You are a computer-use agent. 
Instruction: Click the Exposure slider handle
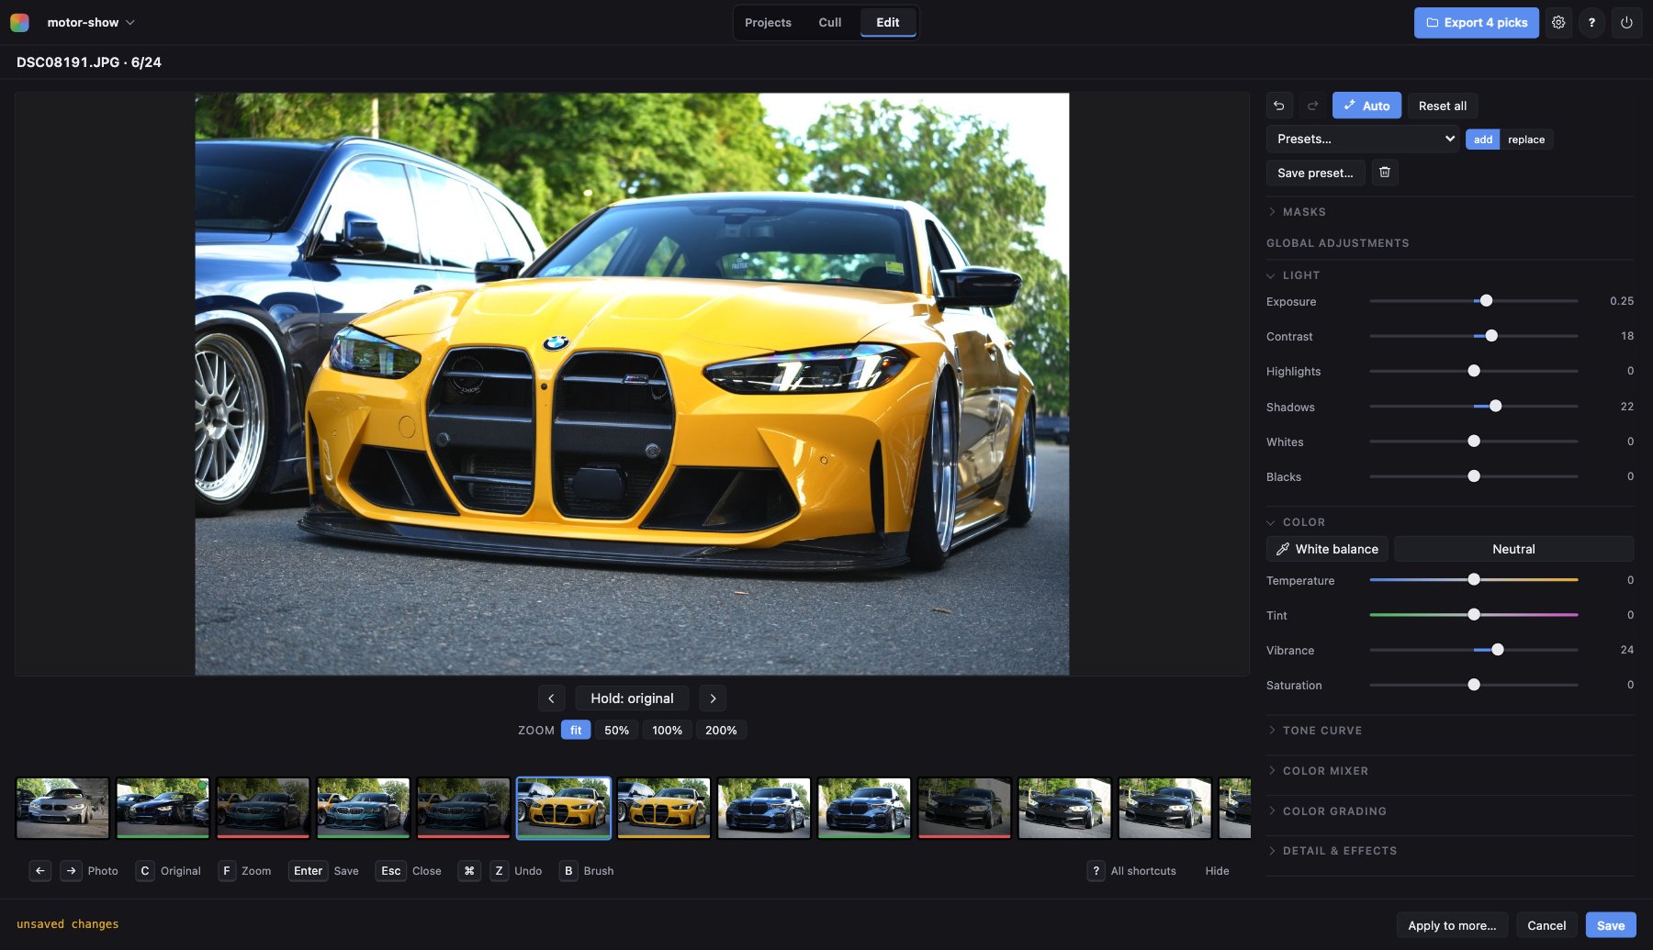[1487, 301]
